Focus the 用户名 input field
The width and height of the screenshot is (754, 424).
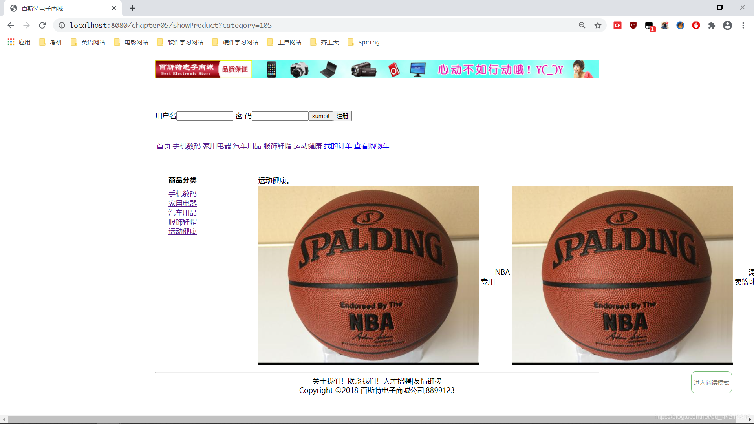tap(205, 116)
